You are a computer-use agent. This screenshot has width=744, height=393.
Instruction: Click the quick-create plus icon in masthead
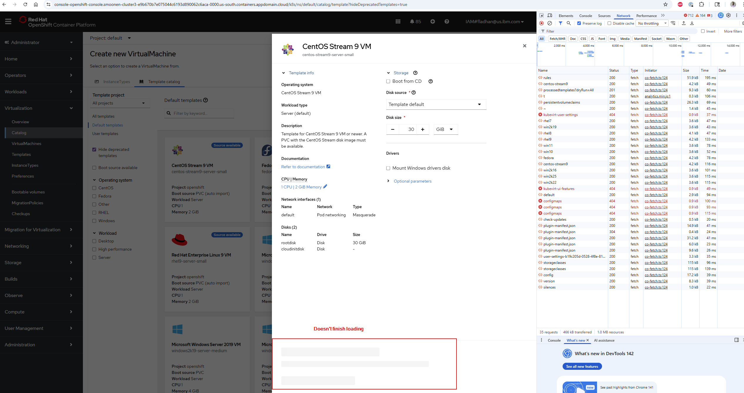(432, 21)
